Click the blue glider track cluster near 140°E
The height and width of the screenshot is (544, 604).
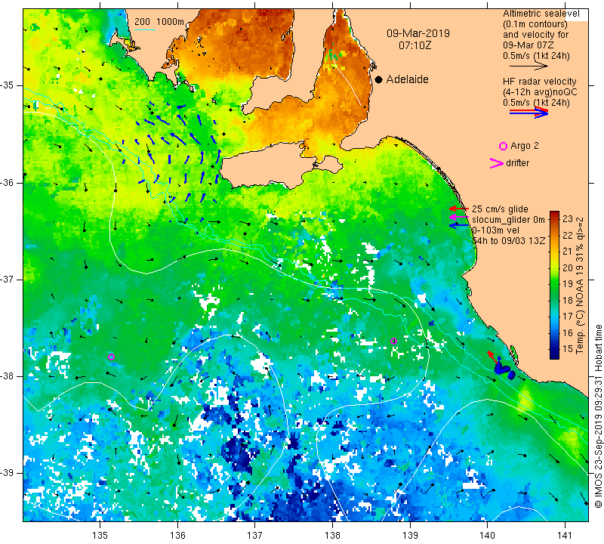(503, 368)
